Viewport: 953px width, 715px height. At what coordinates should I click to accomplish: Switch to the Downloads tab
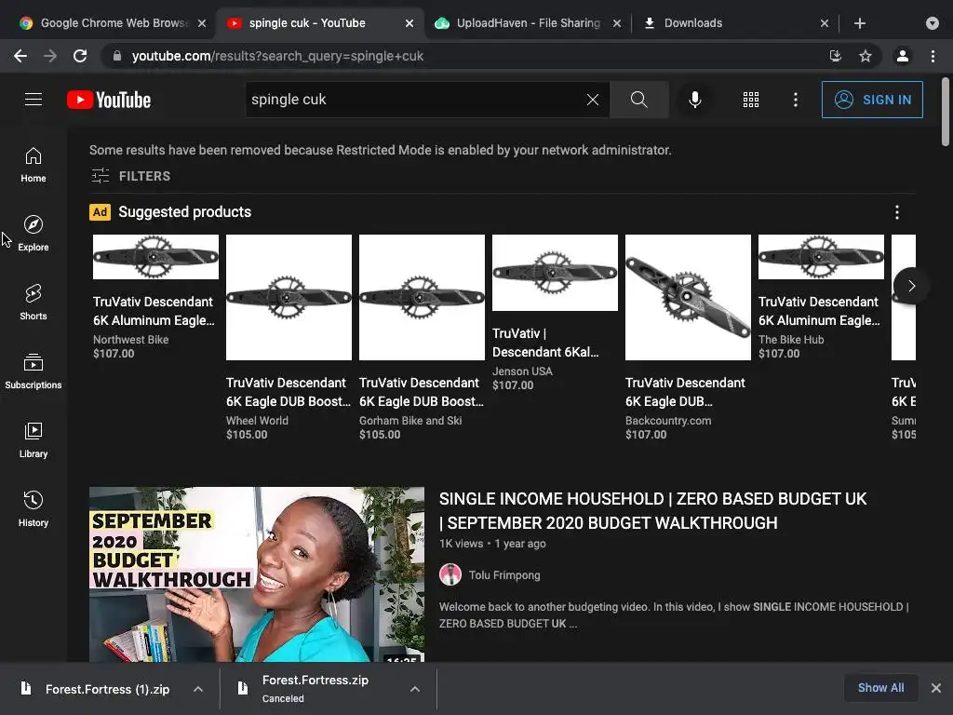pos(730,23)
